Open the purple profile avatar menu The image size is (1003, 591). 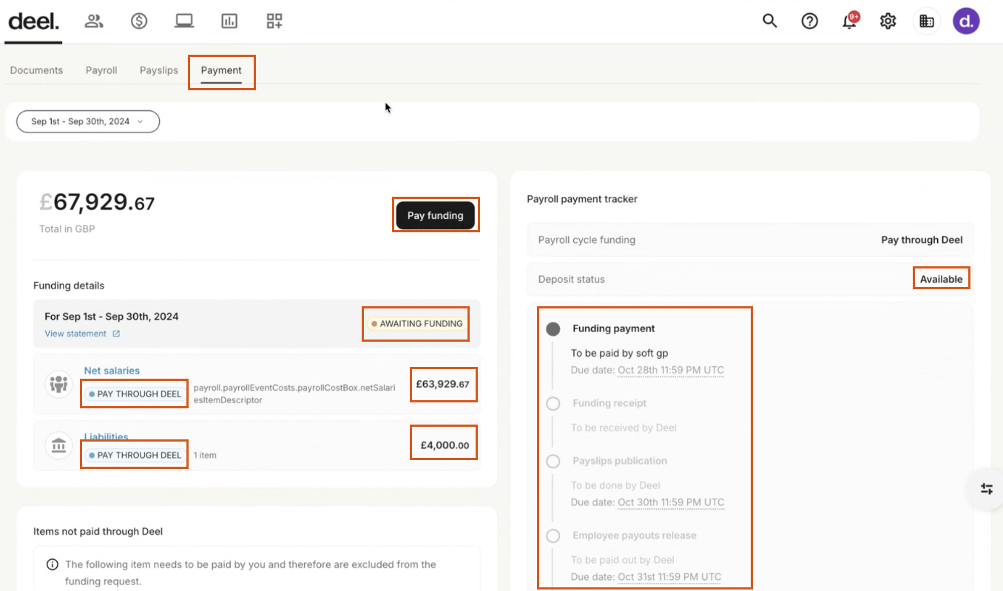966,21
